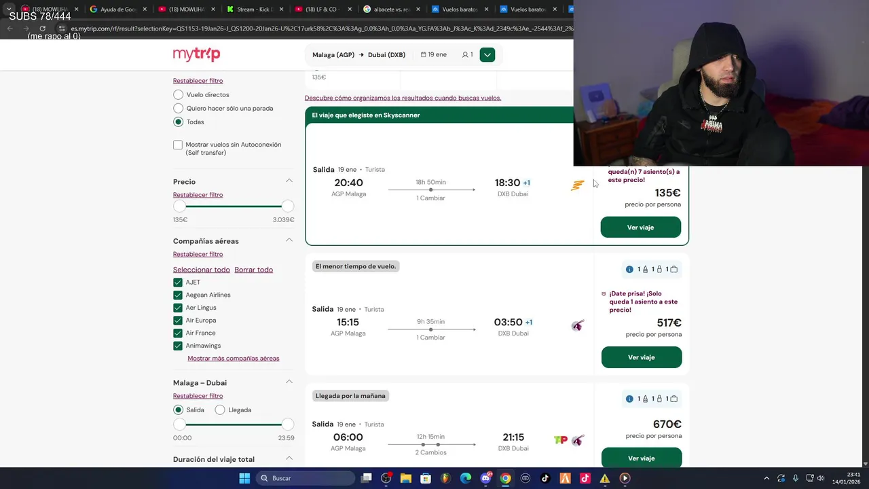
Task: Collapse the Precio filter section
Action: [289, 181]
